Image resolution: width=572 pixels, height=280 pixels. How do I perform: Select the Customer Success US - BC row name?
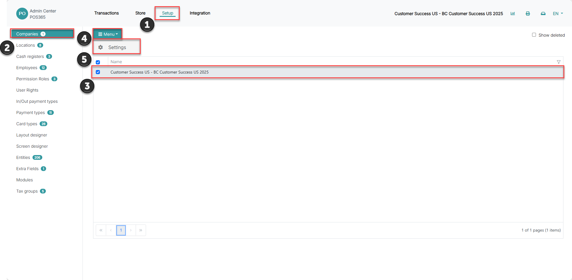160,72
